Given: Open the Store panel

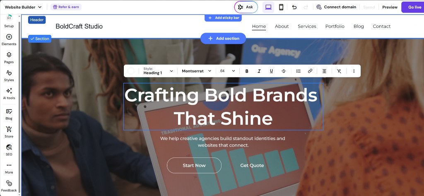Looking at the screenshot, I should point(9,132).
